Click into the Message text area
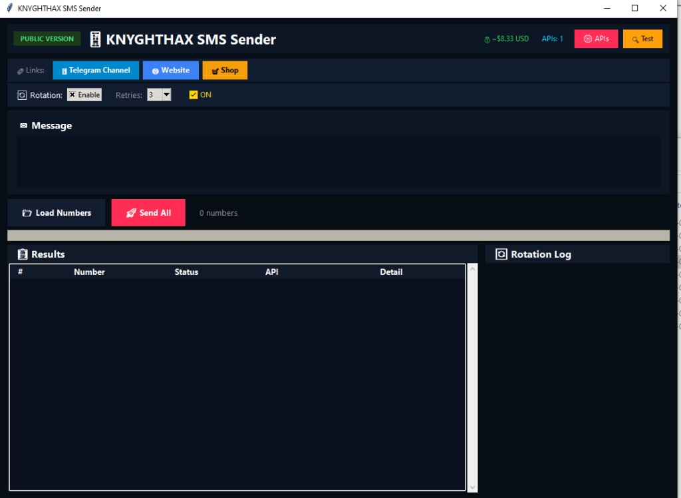Screen dimensions: 681x498 tap(339, 161)
